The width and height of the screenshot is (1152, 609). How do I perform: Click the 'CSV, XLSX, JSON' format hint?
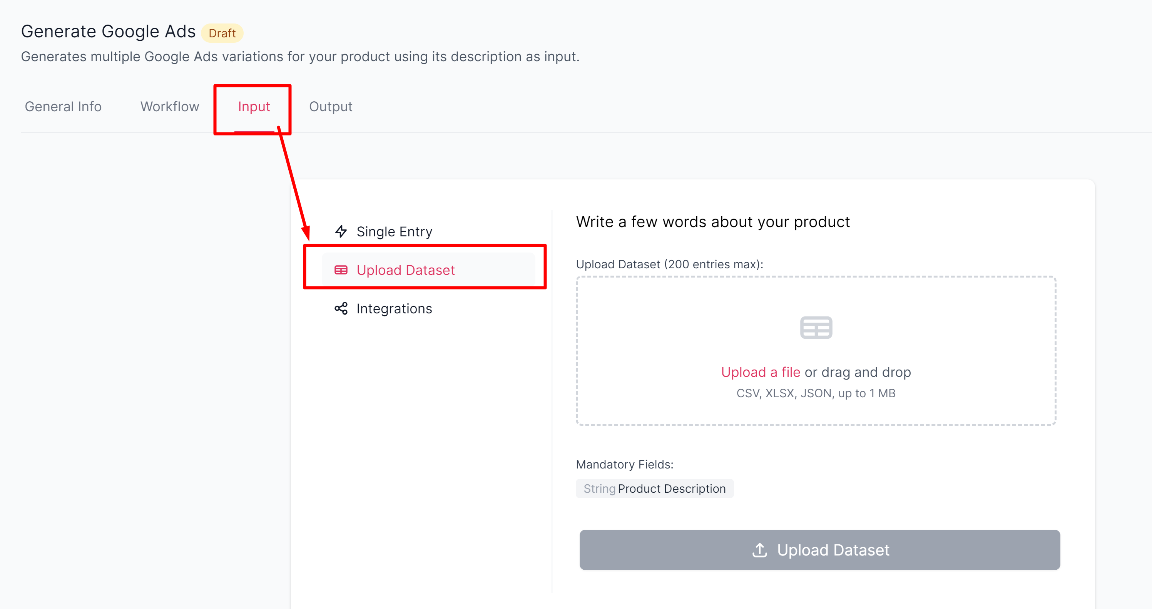point(815,393)
